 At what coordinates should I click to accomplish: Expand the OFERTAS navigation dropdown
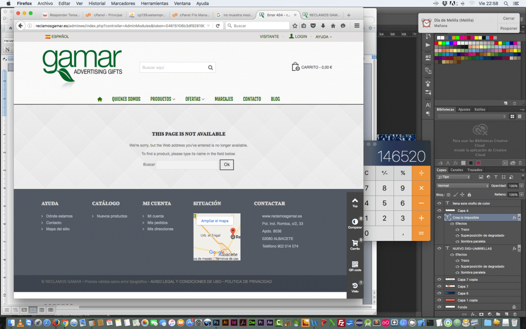tap(195, 99)
